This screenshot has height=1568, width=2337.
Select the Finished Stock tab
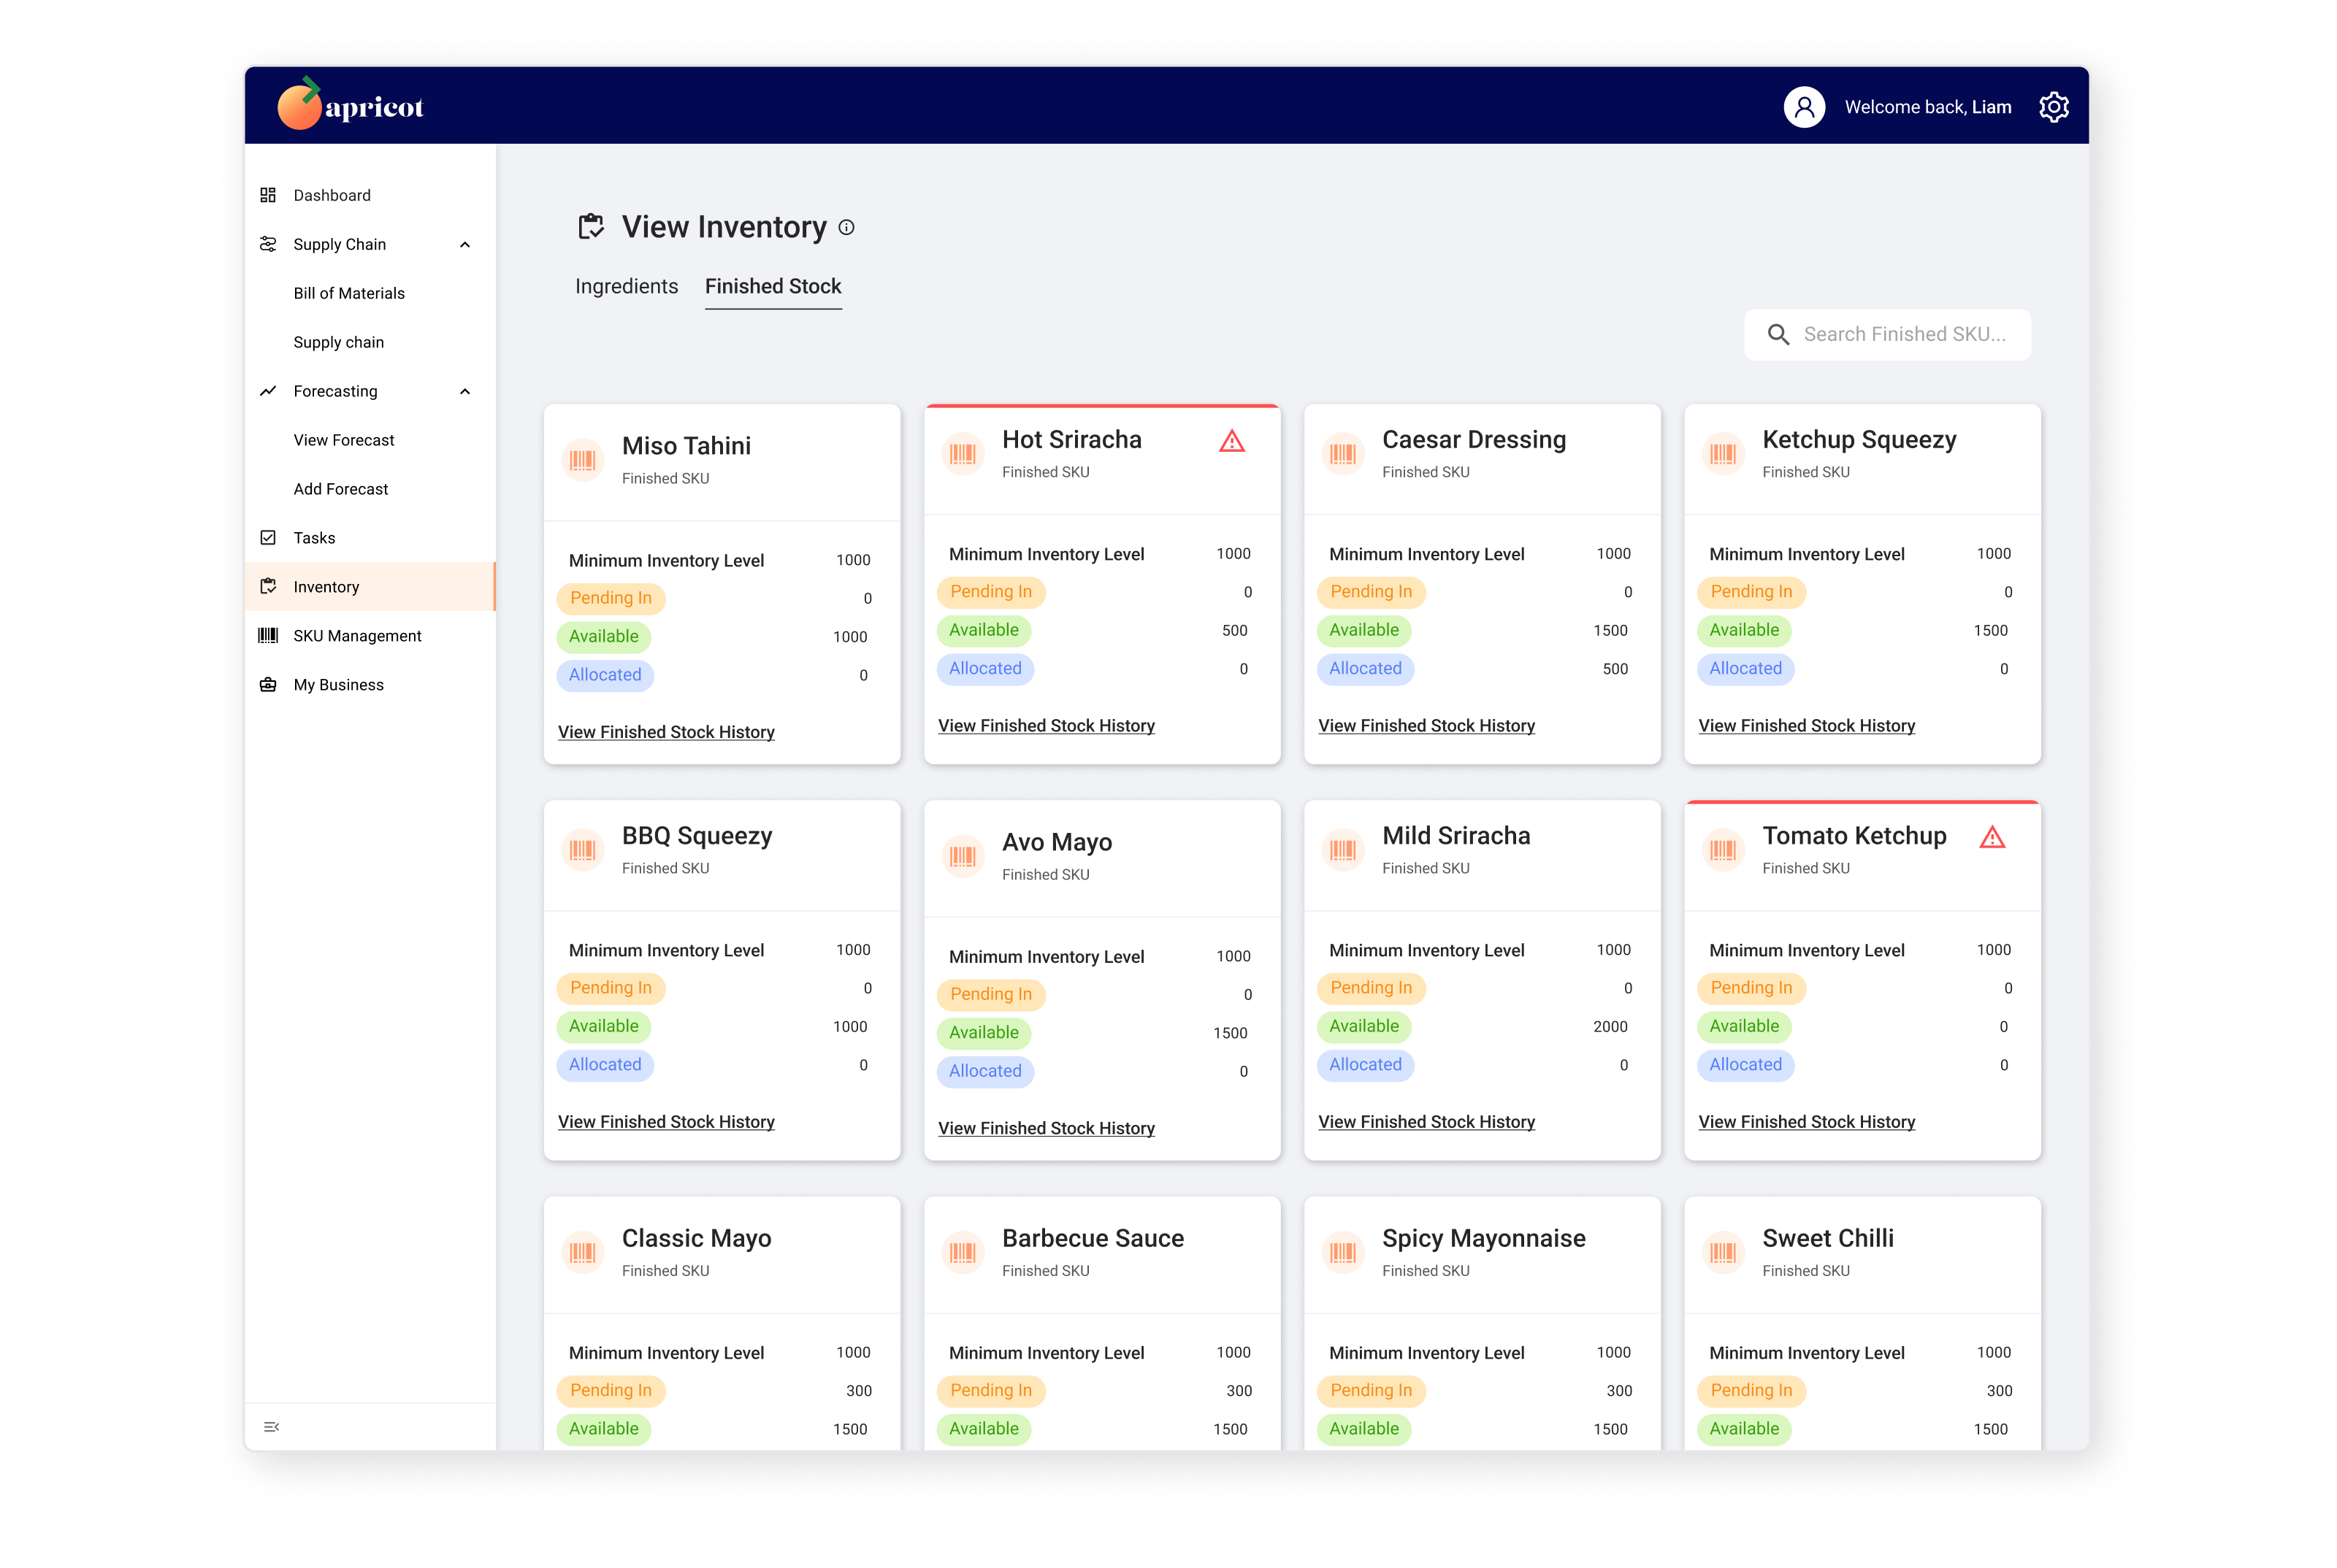pos(773,287)
